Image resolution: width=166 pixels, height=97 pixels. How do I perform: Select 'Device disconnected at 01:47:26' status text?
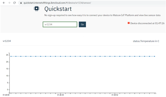pos(147,23)
